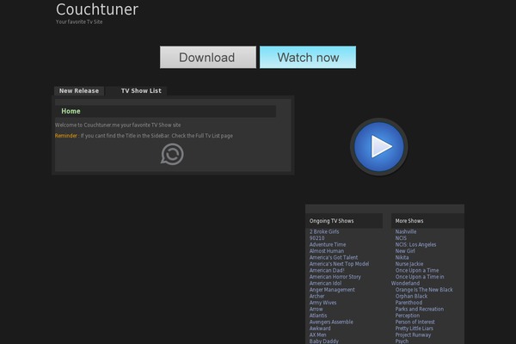Click the Welcome to Couchtuner.me text

118,125
